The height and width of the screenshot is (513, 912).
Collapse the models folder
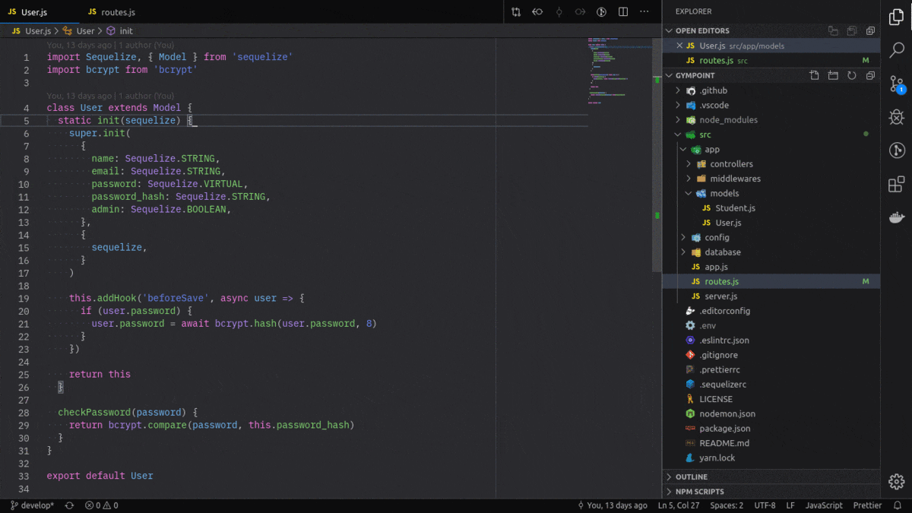point(689,194)
